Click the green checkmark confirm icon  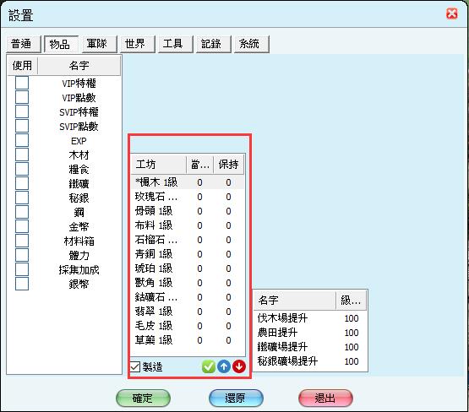click(209, 366)
